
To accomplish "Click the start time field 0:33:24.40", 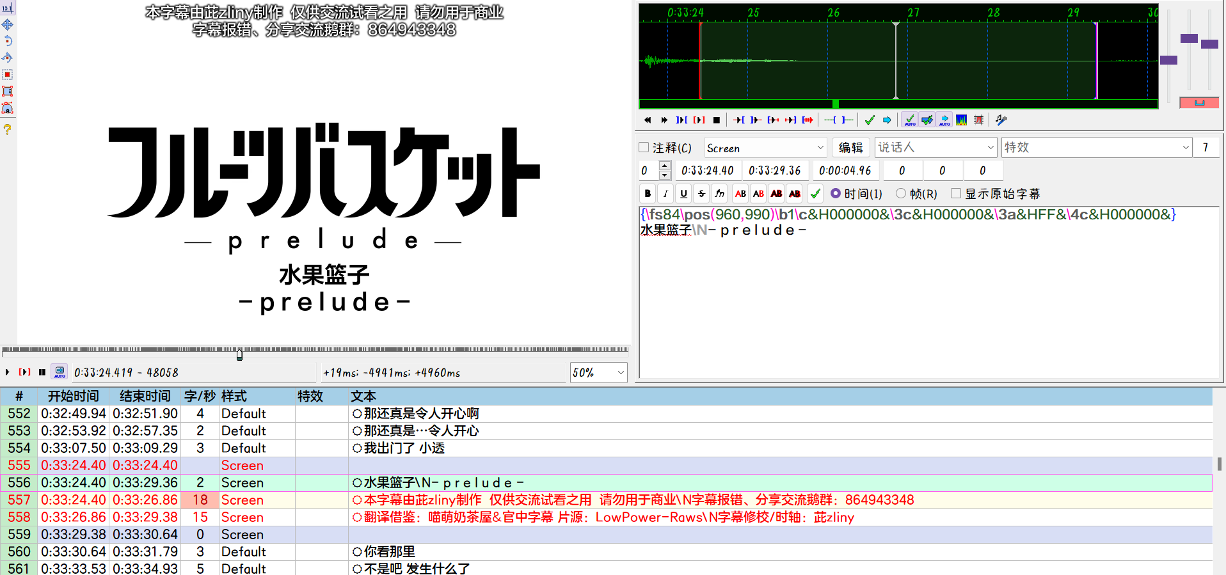I will pyautogui.click(x=707, y=171).
